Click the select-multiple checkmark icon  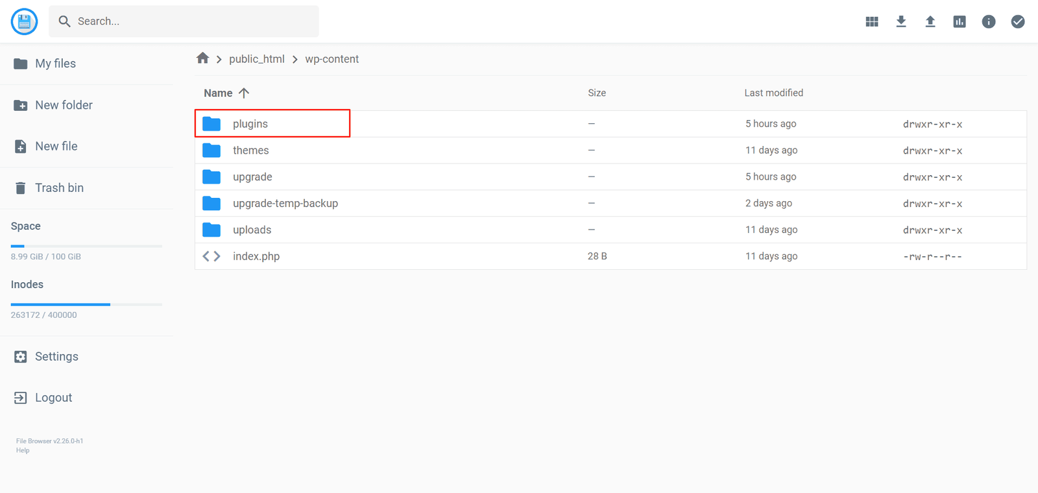(x=1018, y=21)
